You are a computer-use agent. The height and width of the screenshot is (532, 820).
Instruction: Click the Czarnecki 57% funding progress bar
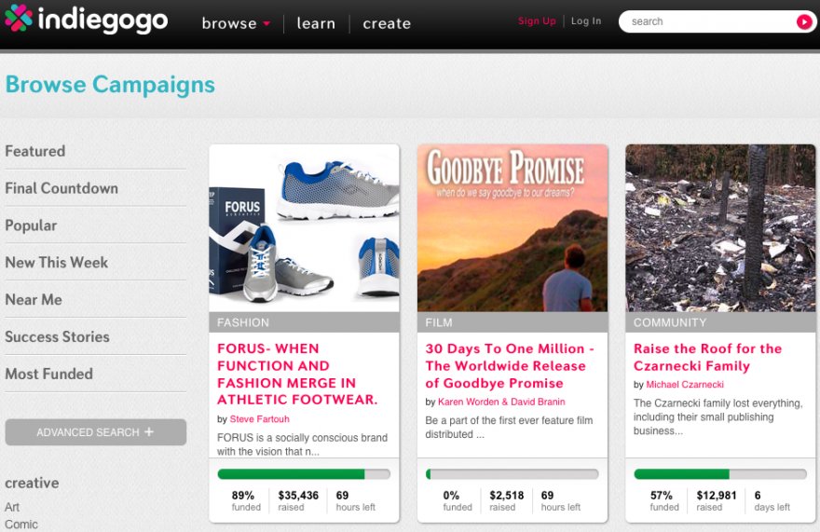click(720, 474)
